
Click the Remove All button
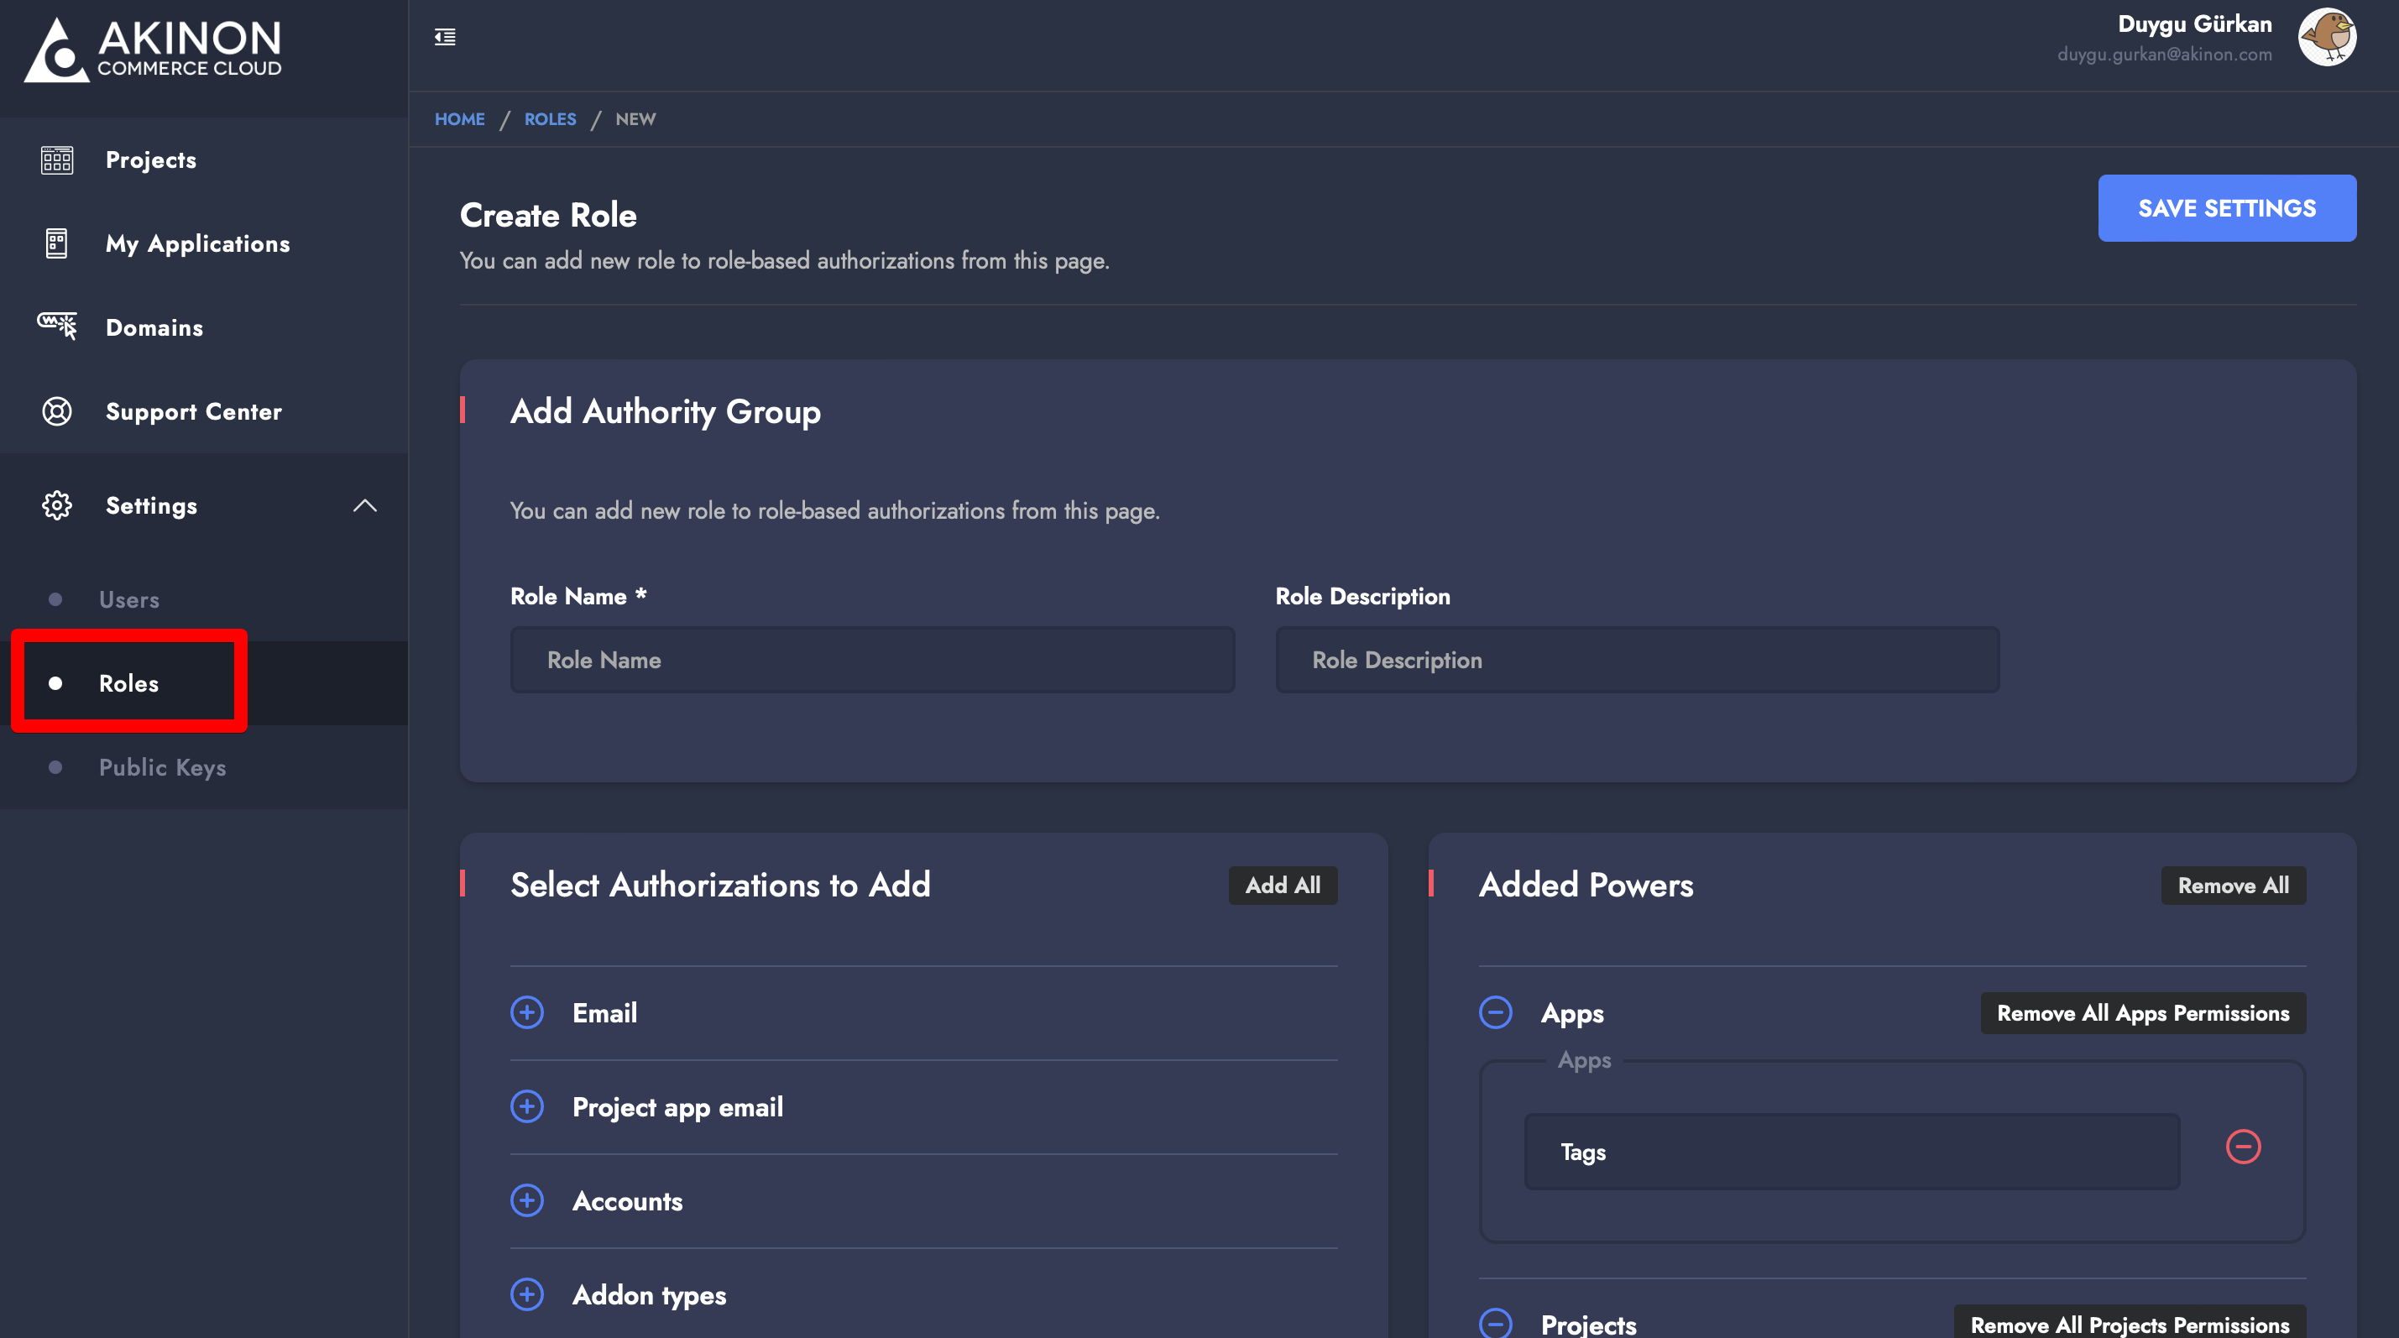pyautogui.click(x=2234, y=886)
